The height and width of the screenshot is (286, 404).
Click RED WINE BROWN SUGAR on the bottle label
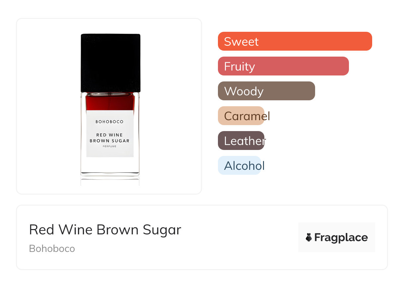pos(109,138)
